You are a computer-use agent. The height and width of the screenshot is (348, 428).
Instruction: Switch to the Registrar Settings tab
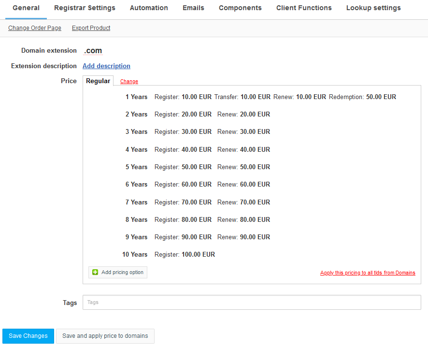(85, 8)
